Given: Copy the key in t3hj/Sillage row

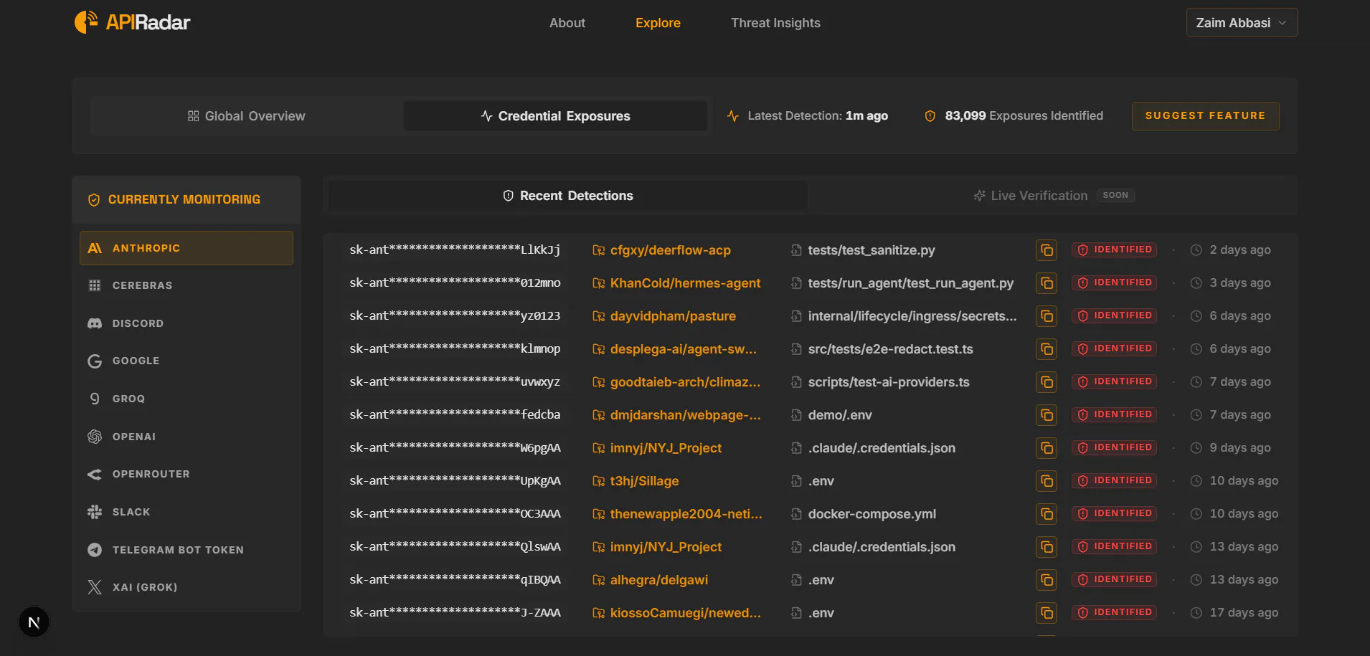Looking at the screenshot, I should (x=1047, y=481).
